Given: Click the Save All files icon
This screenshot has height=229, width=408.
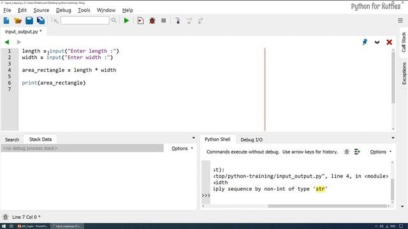Looking at the screenshot, I should click(41, 20).
